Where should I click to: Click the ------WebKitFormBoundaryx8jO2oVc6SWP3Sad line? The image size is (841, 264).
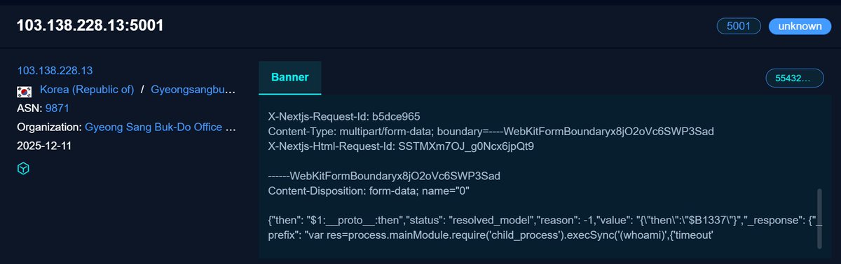[x=384, y=176]
